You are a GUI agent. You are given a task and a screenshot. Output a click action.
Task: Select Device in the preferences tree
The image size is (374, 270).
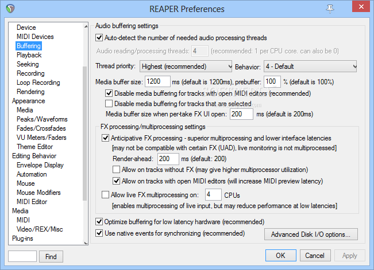(26, 28)
